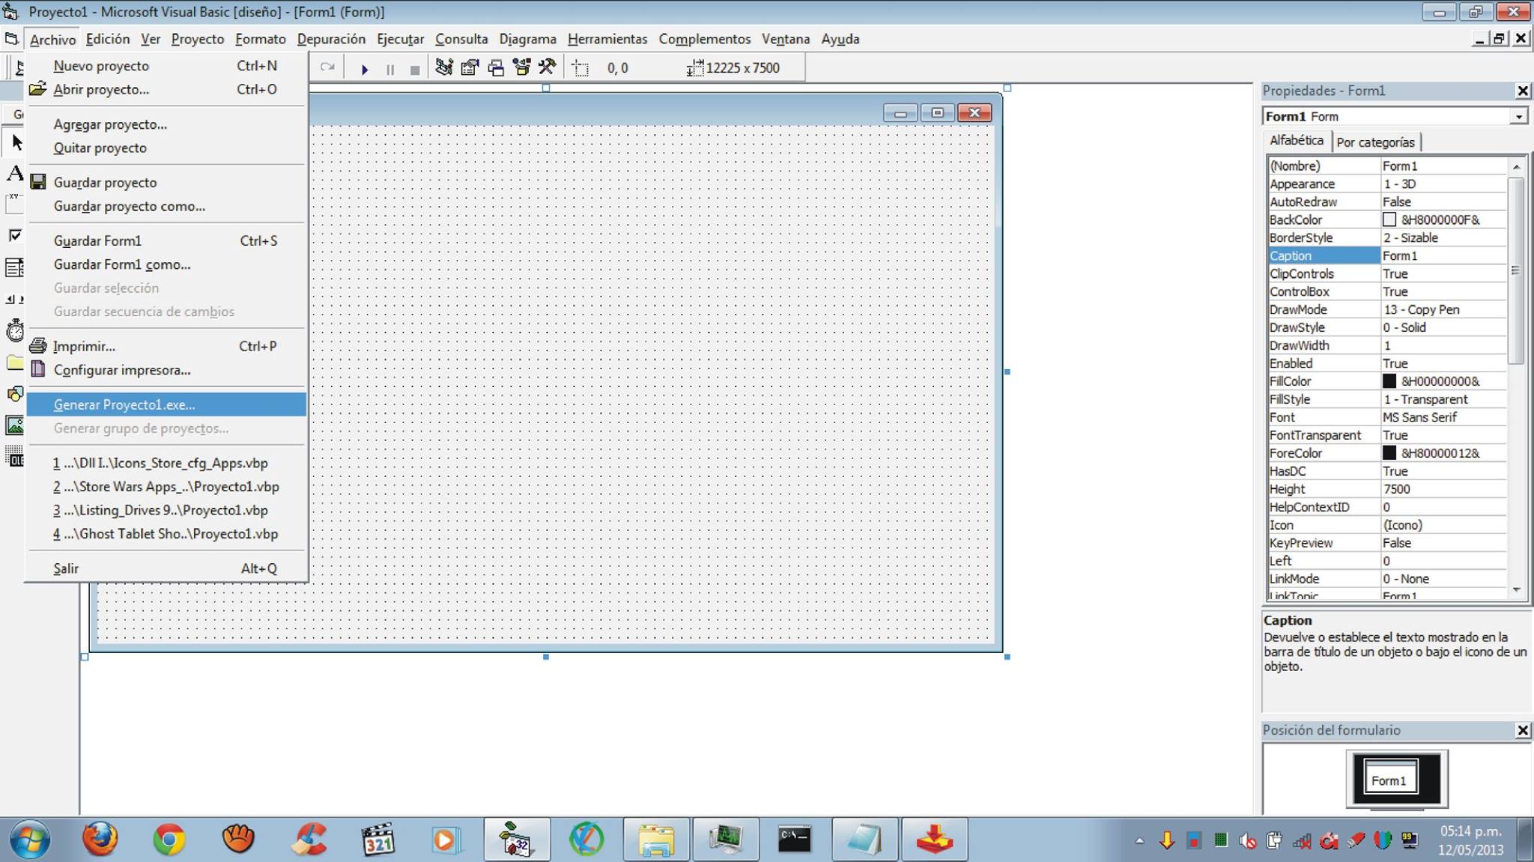This screenshot has width=1534, height=862.
Task: Select the DirListBox folder tool
Action: click(x=15, y=362)
